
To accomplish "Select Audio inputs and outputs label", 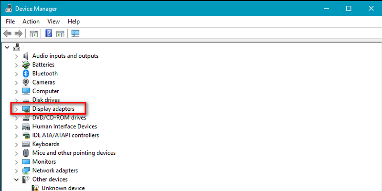I will click(65, 56).
